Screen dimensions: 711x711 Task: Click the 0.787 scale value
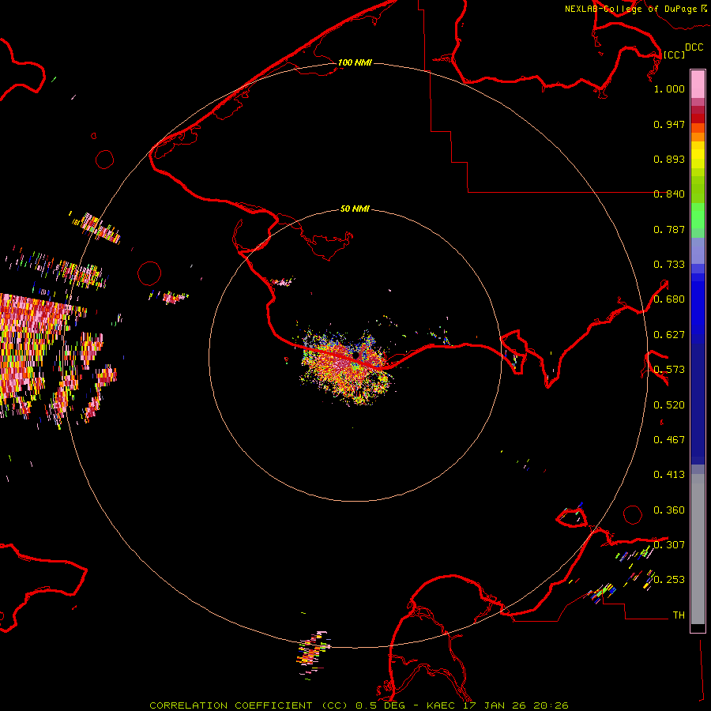click(669, 229)
